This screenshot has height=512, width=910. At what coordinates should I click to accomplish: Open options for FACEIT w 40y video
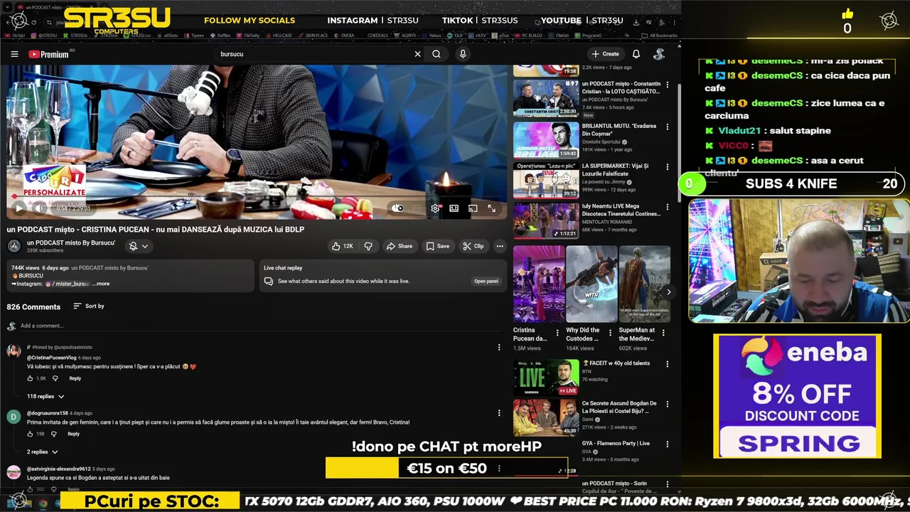(x=667, y=364)
